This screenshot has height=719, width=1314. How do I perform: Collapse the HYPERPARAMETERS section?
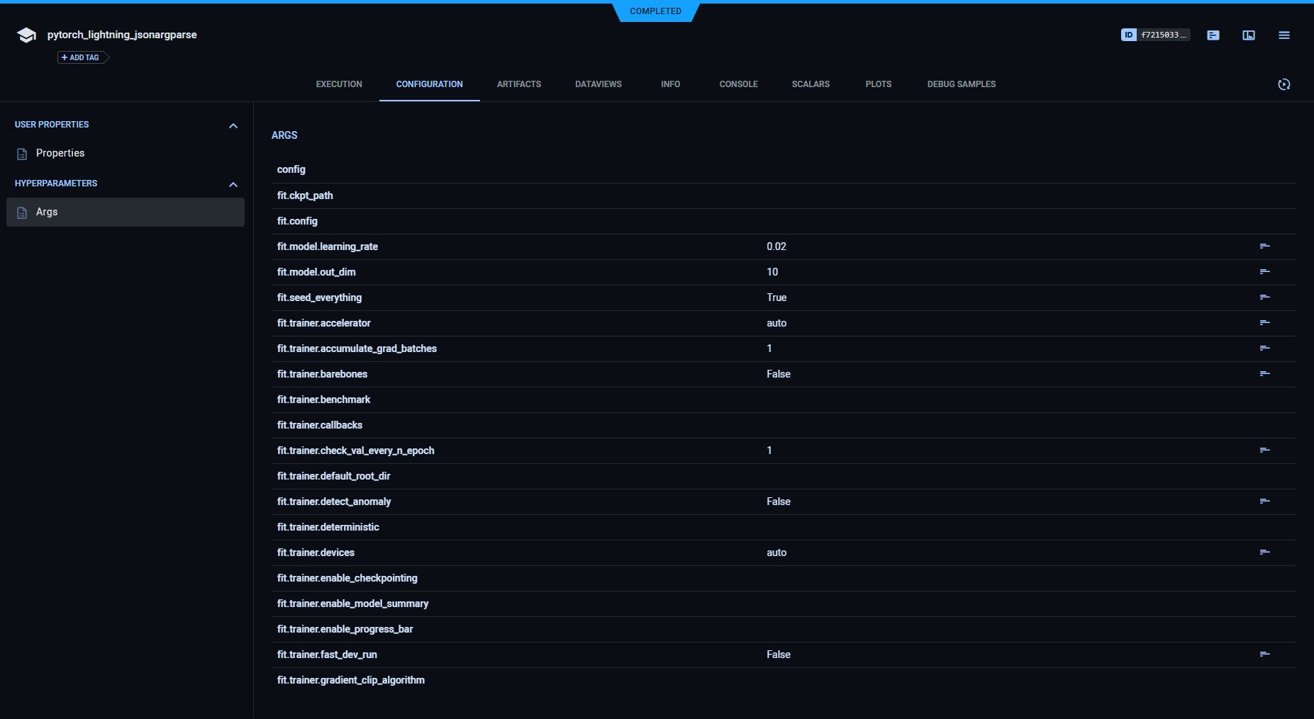233,184
